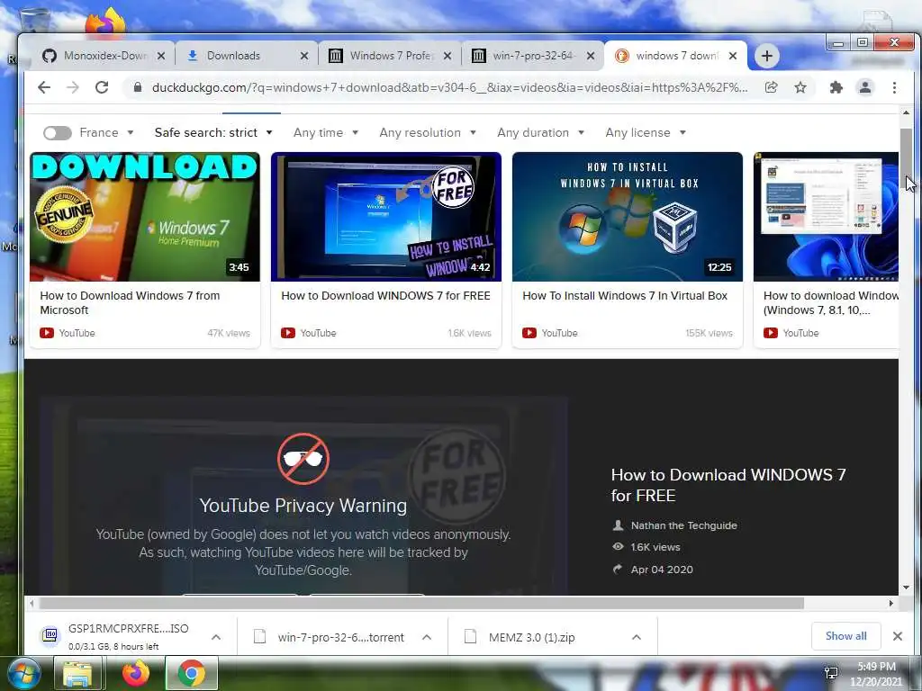
Task: Expand options for MEMZ 3.0 zip download
Action: [x=637, y=637]
